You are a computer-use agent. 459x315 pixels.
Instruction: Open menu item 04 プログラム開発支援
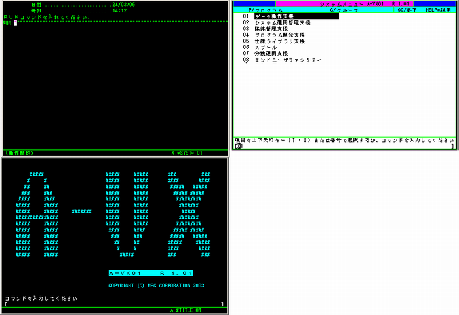click(273, 35)
